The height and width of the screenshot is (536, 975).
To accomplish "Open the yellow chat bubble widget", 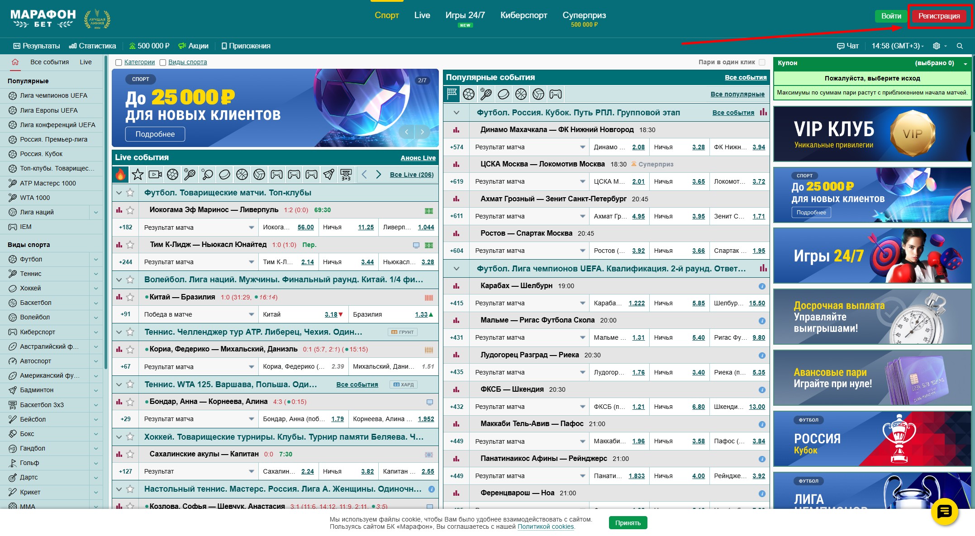I will [x=944, y=512].
